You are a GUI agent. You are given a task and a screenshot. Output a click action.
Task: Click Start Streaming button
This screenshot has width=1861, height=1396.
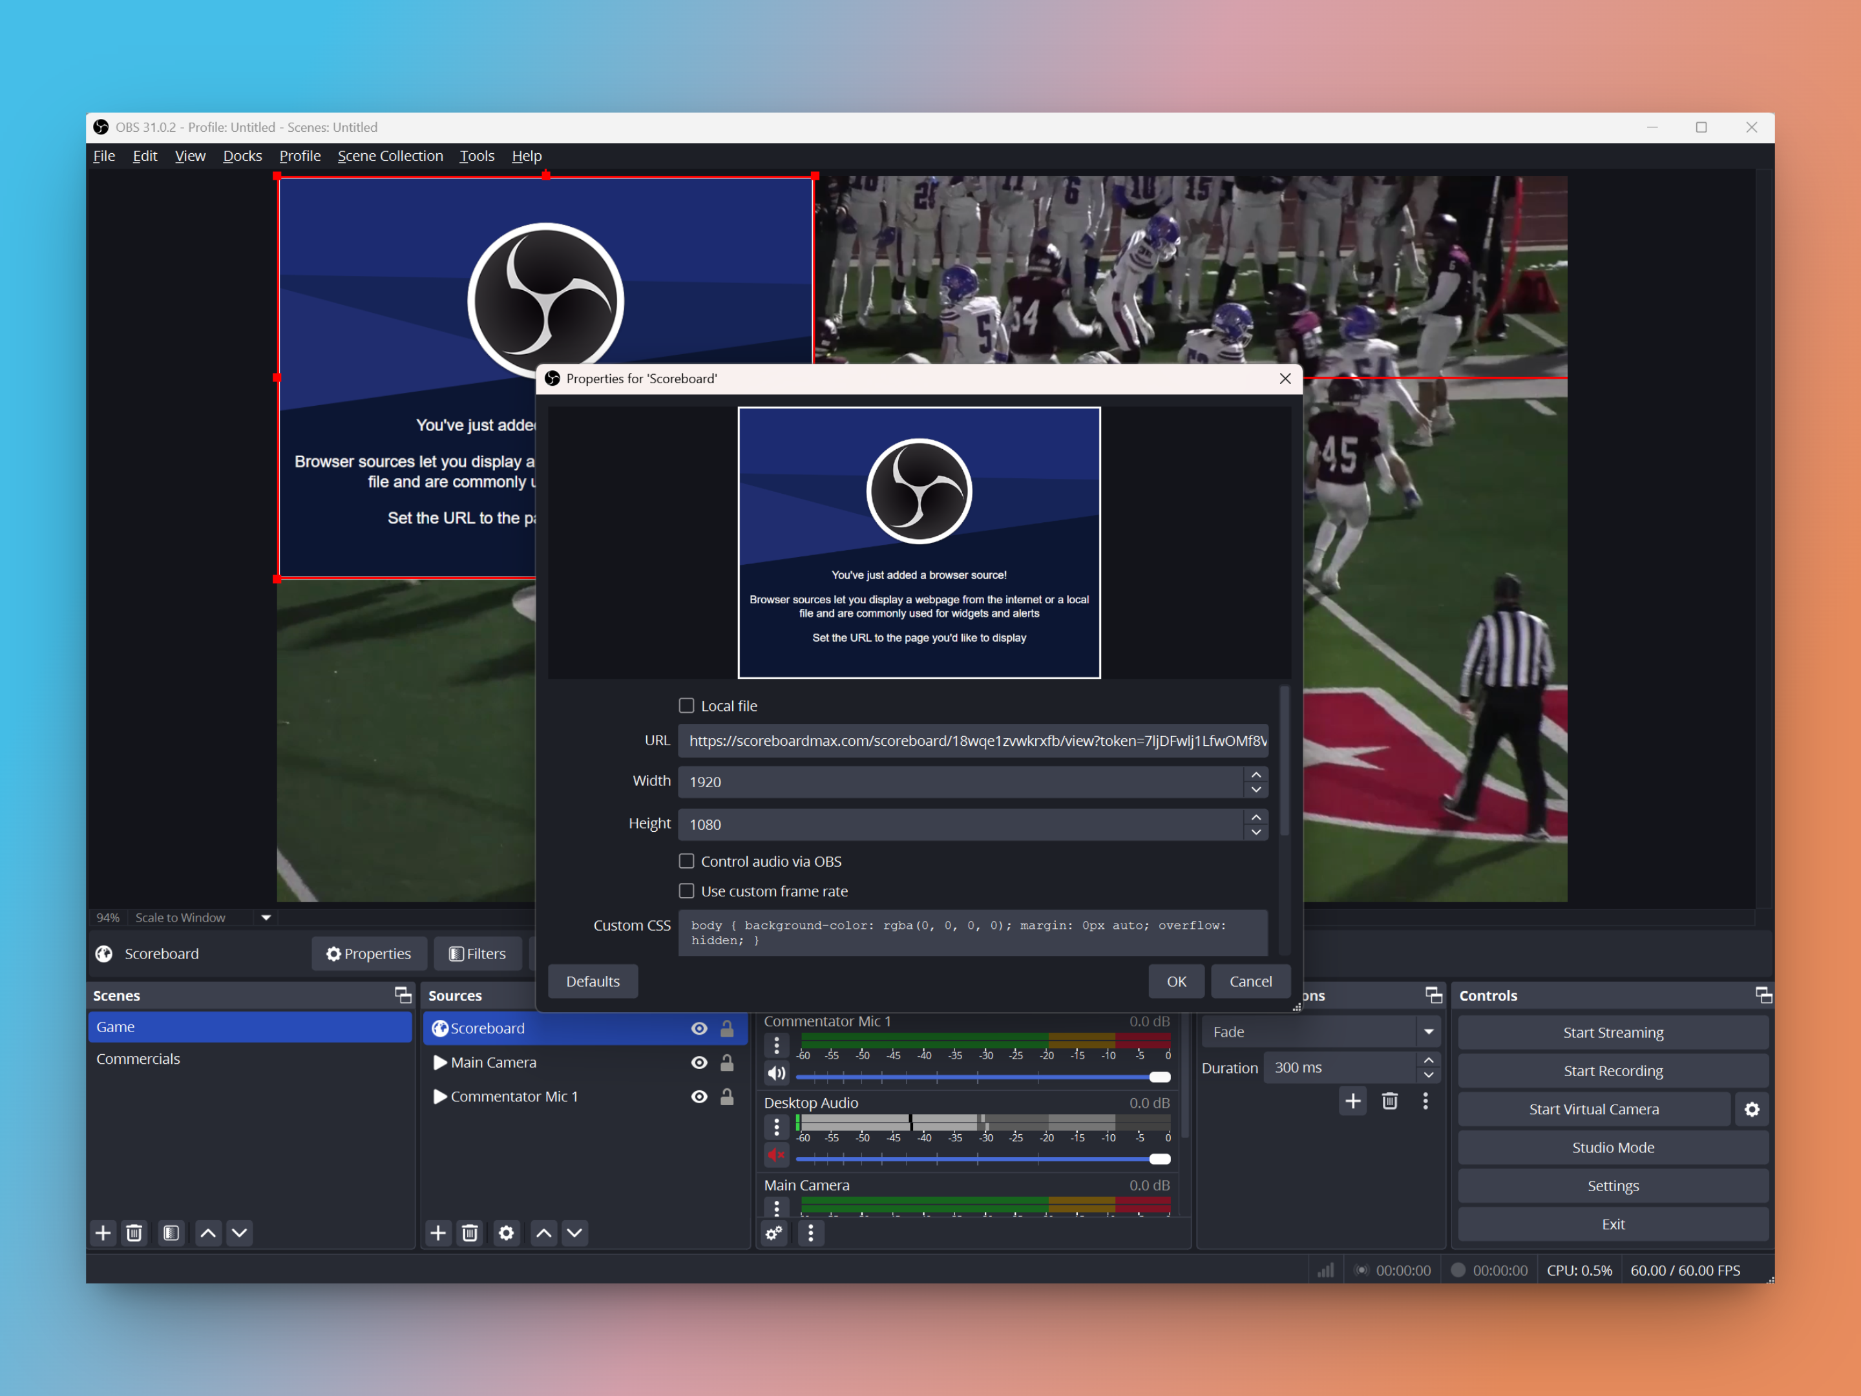[x=1613, y=1033]
